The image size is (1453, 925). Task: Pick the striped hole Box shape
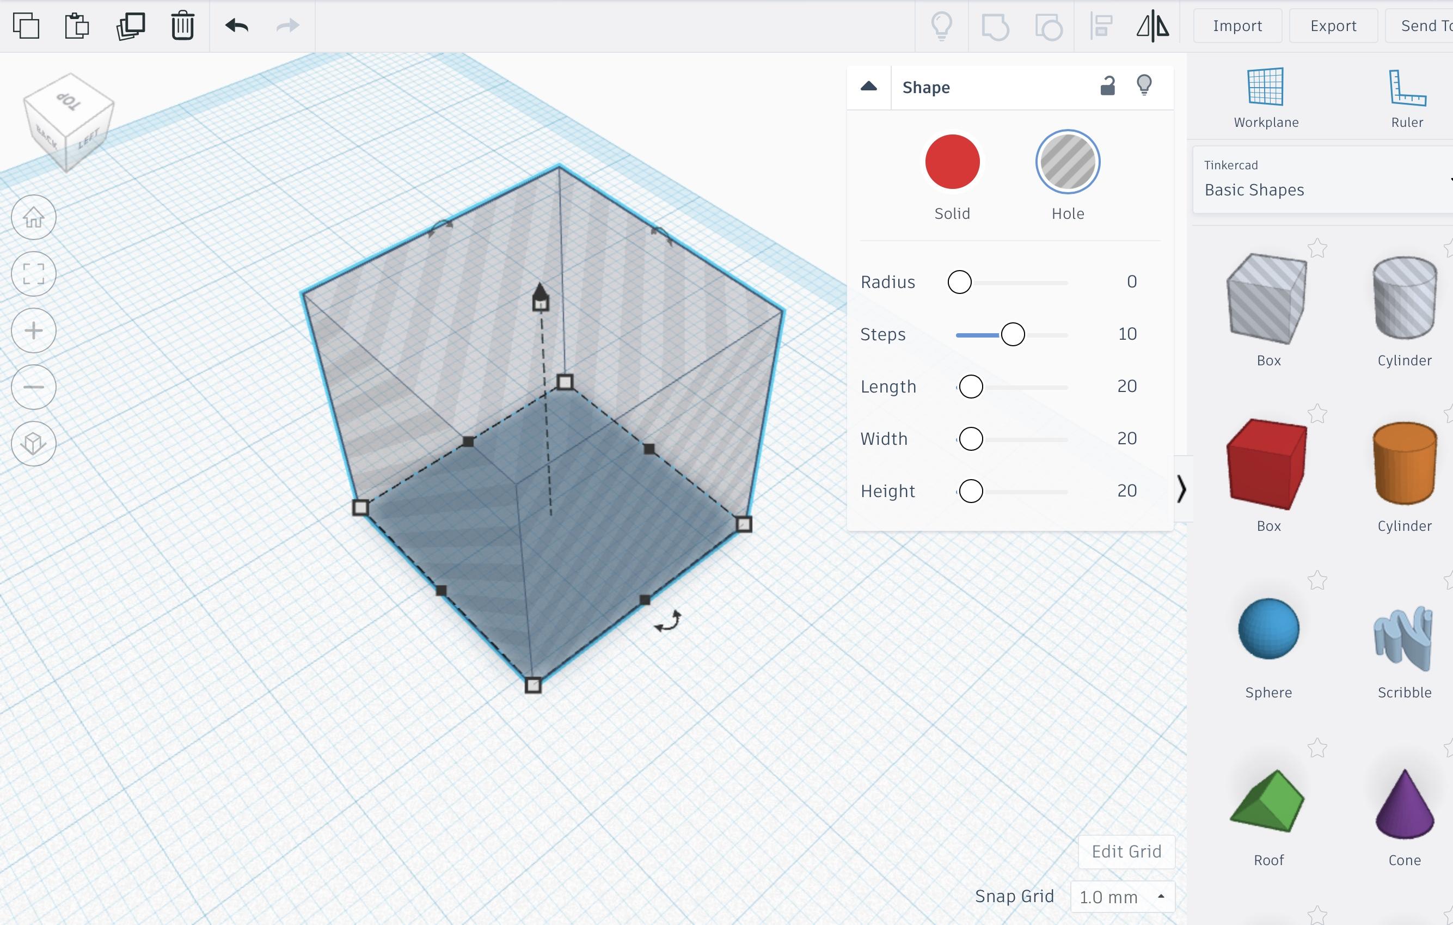coord(1267,299)
